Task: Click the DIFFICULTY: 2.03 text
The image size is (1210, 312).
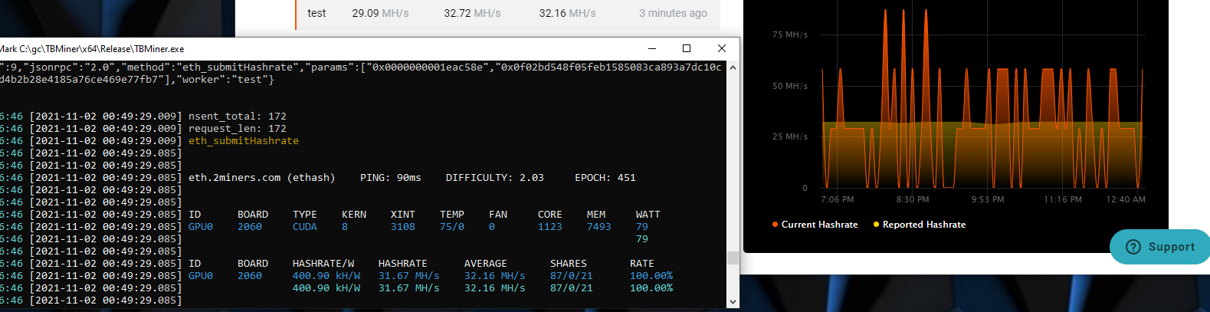Action: point(495,178)
